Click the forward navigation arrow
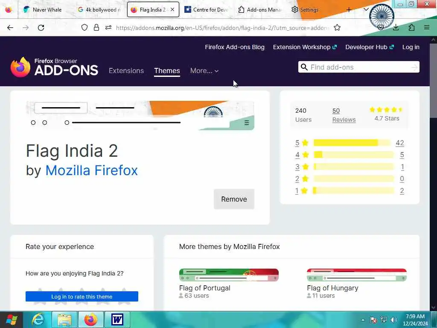 [x=26, y=28]
